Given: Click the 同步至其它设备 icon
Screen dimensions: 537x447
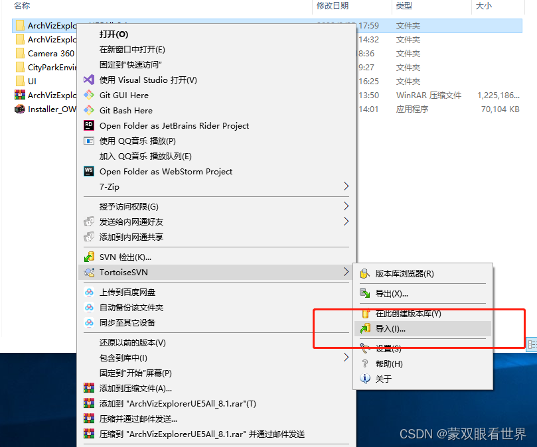Looking at the screenshot, I should point(89,322).
